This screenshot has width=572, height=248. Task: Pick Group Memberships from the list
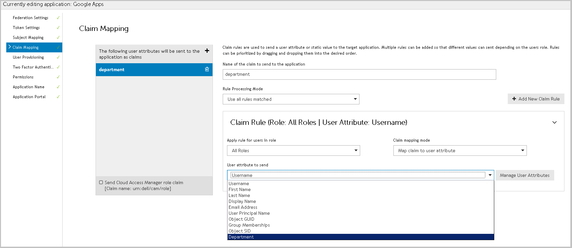[249, 225]
